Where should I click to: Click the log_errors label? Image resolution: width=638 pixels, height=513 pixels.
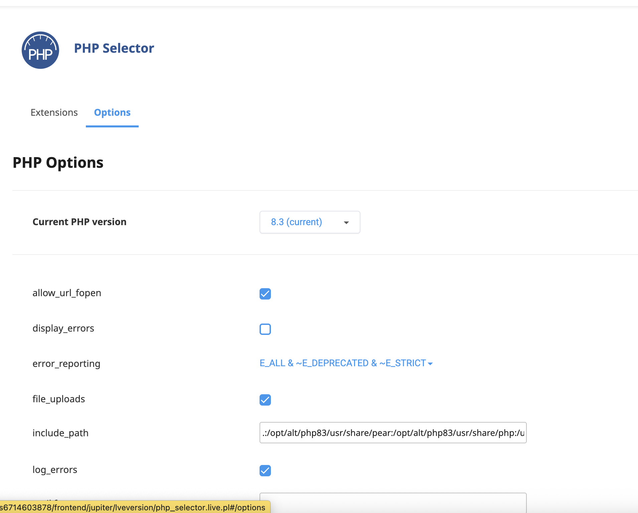pyautogui.click(x=55, y=470)
